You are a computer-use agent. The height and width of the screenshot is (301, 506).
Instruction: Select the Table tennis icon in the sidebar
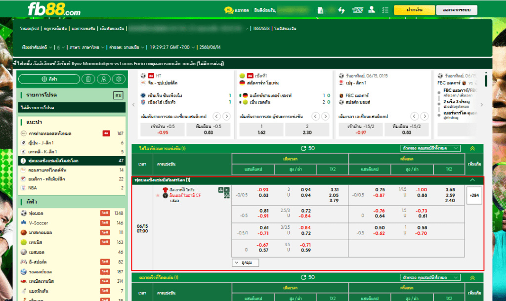click(x=24, y=281)
